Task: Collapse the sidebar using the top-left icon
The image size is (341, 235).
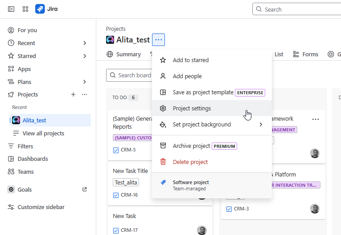Action: click(x=11, y=9)
